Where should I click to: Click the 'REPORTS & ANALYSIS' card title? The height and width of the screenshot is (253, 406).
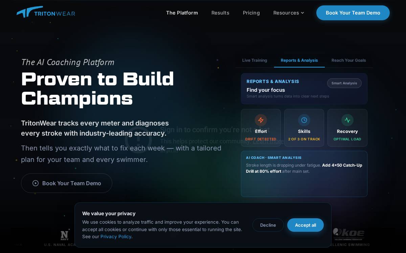click(273, 82)
